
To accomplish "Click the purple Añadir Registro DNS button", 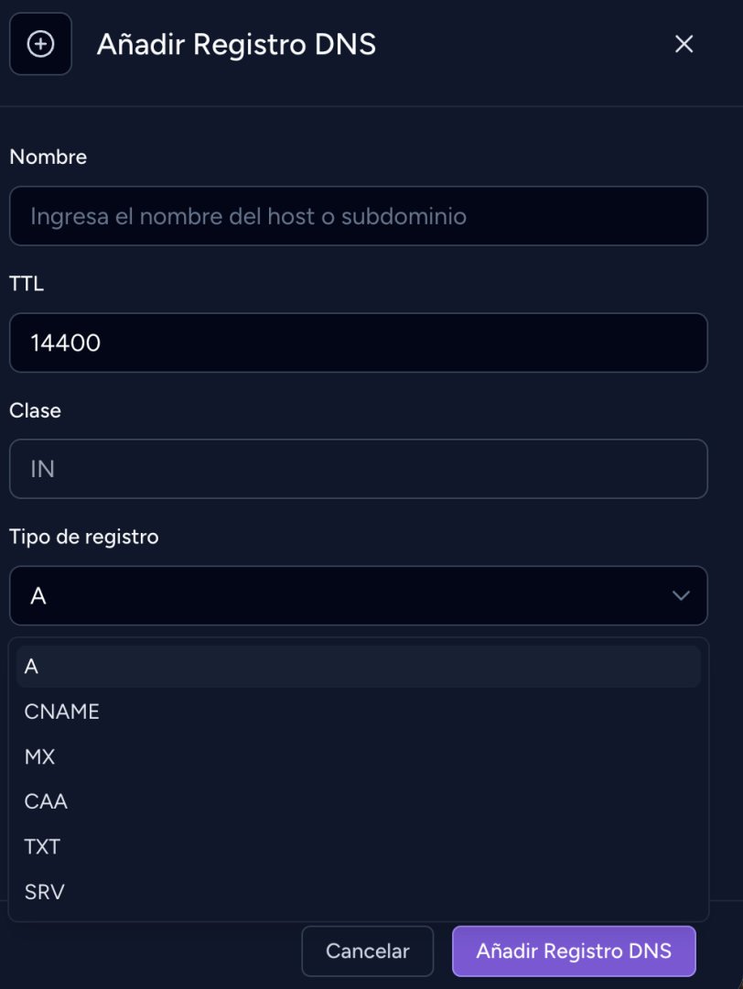I will click(x=574, y=951).
